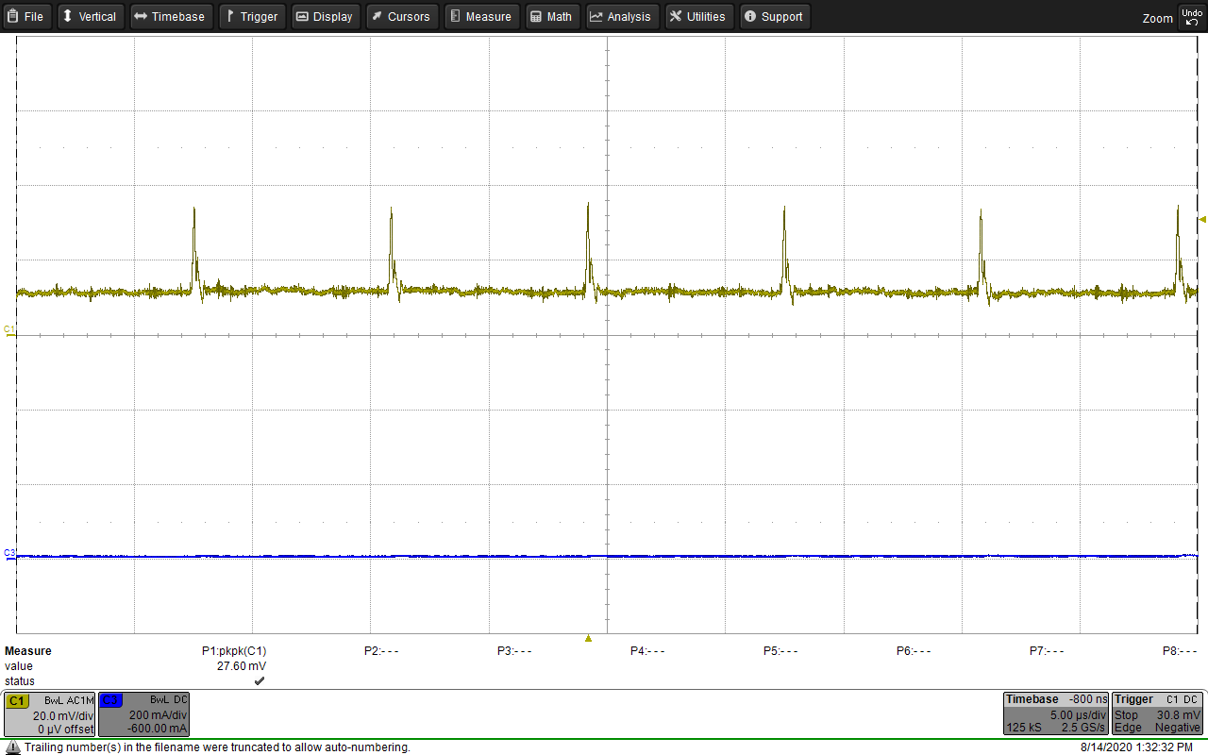Open the C1 channel descriptor box
This screenshot has height=755, width=1208.
(x=49, y=714)
